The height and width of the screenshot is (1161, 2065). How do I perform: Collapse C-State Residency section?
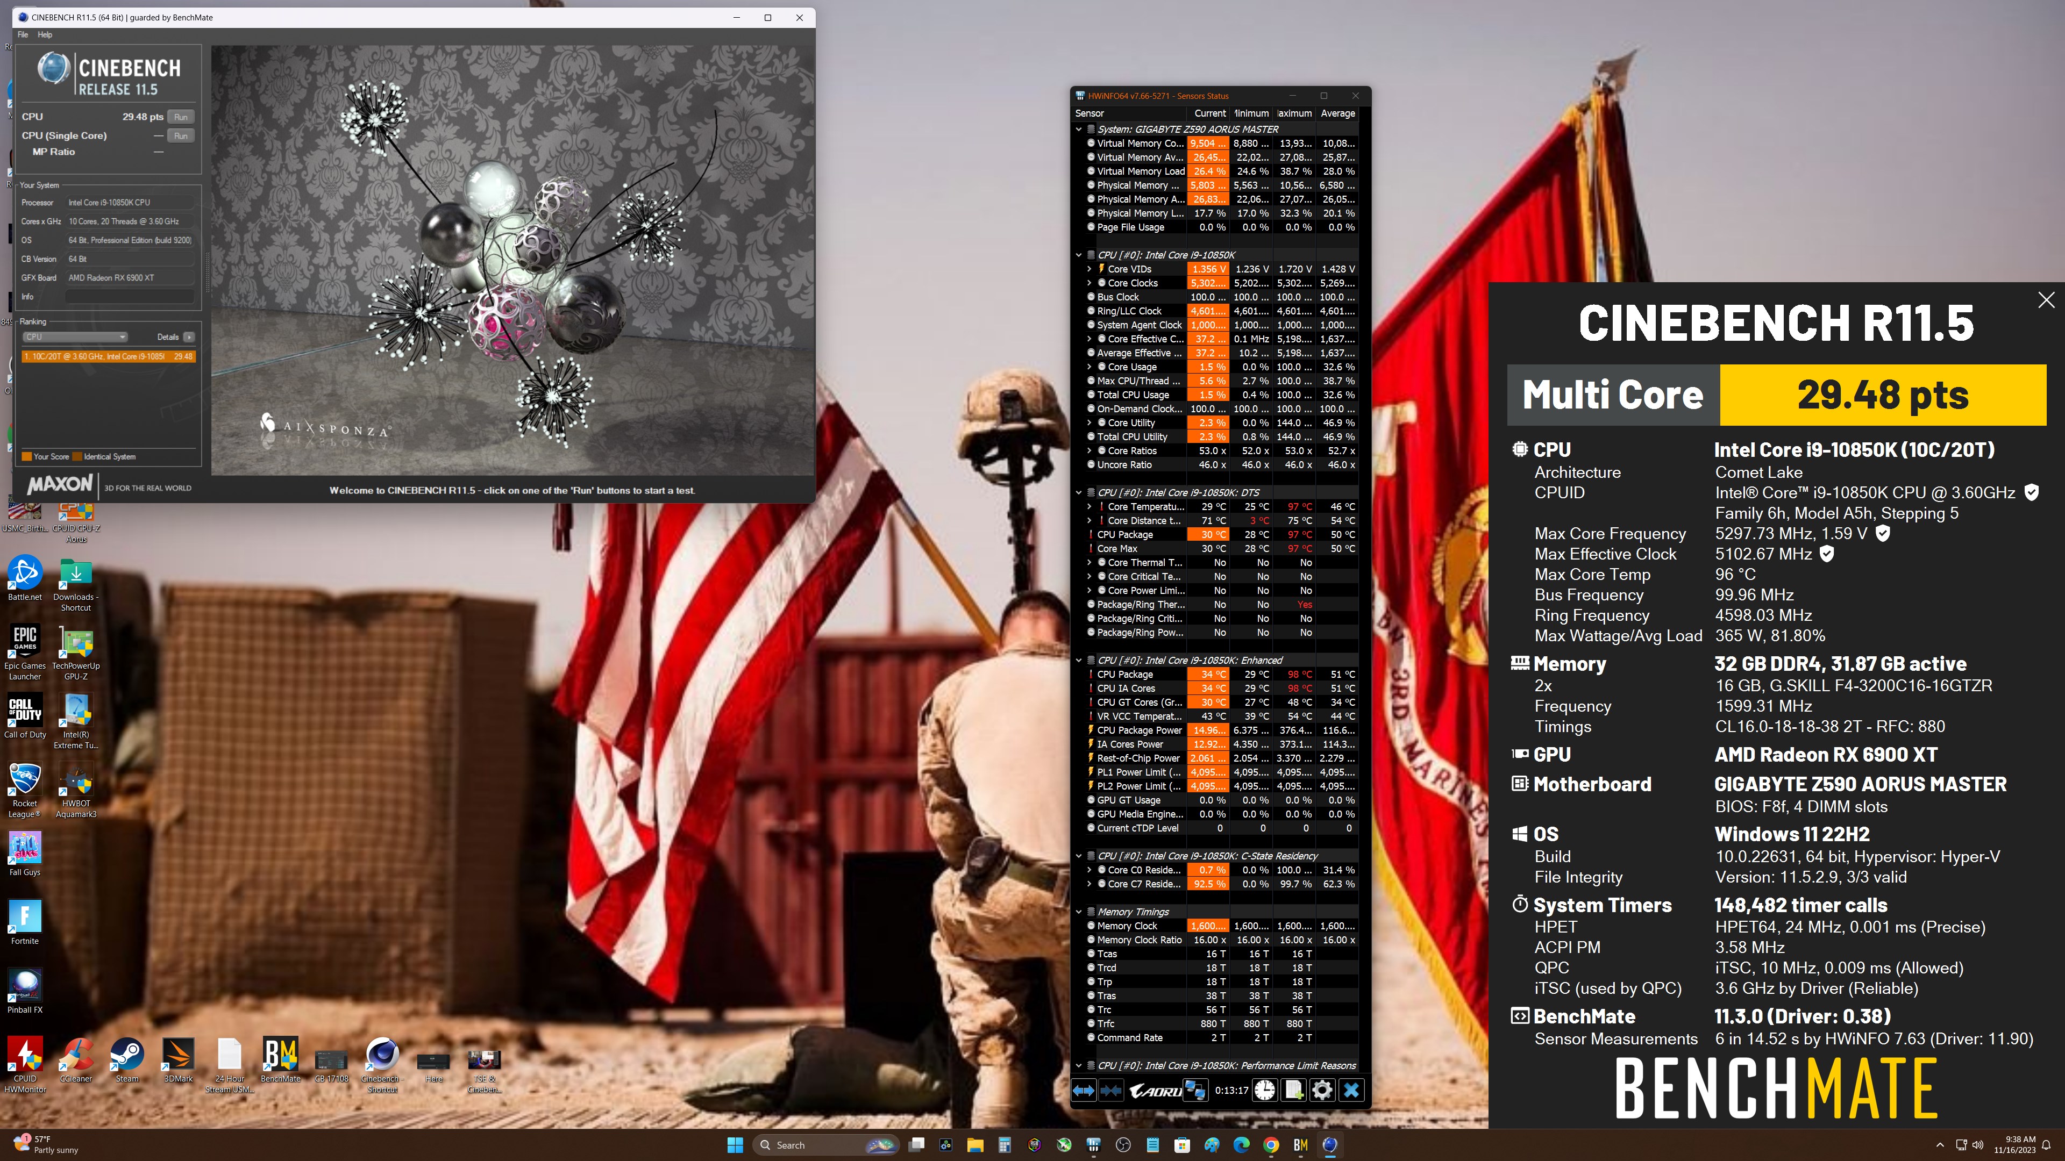(1079, 856)
